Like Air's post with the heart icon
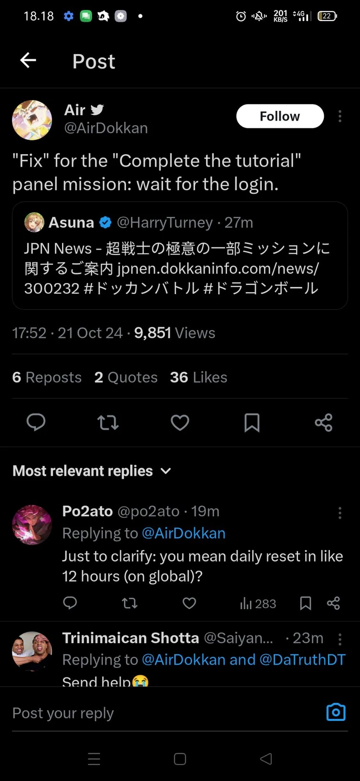360x781 pixels. (x=180, y=422)
